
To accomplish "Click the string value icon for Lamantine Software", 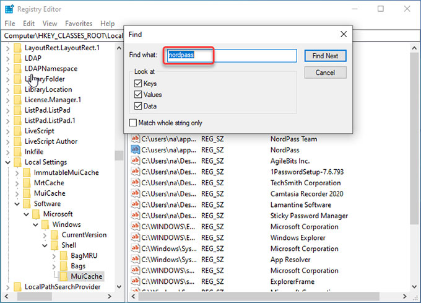I will pyautogui.click(x=136, y=204).
